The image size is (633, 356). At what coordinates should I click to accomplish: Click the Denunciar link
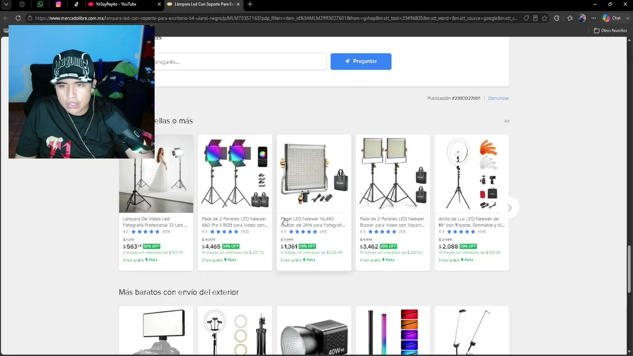pos(498,98)
